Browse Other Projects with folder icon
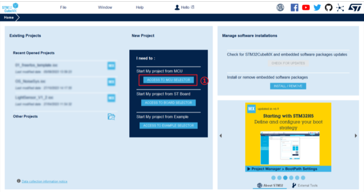 [111, 117]
